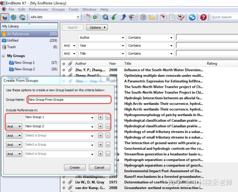The image size is (238, 192).
Task: Open Contains dropdown in Author row
Action: point(171,38)
